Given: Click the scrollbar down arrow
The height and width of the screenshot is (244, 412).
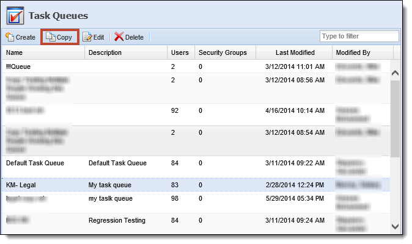Looking at the screenshot, I should click(395, 226).
